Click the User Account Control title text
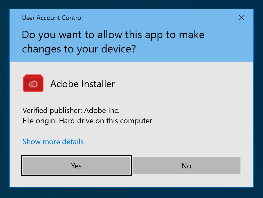 click(52, 18)
